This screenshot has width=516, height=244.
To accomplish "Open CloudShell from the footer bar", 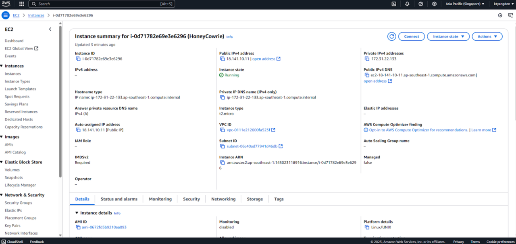I will pos(12,242).
